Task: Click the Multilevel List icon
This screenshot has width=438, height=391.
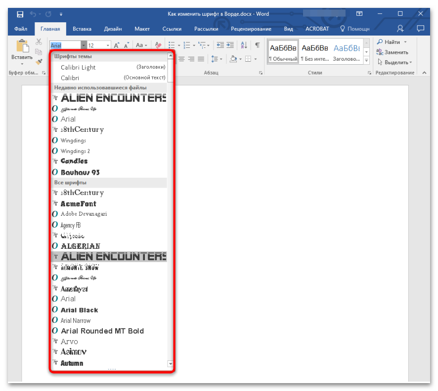Action: [202, 45]
